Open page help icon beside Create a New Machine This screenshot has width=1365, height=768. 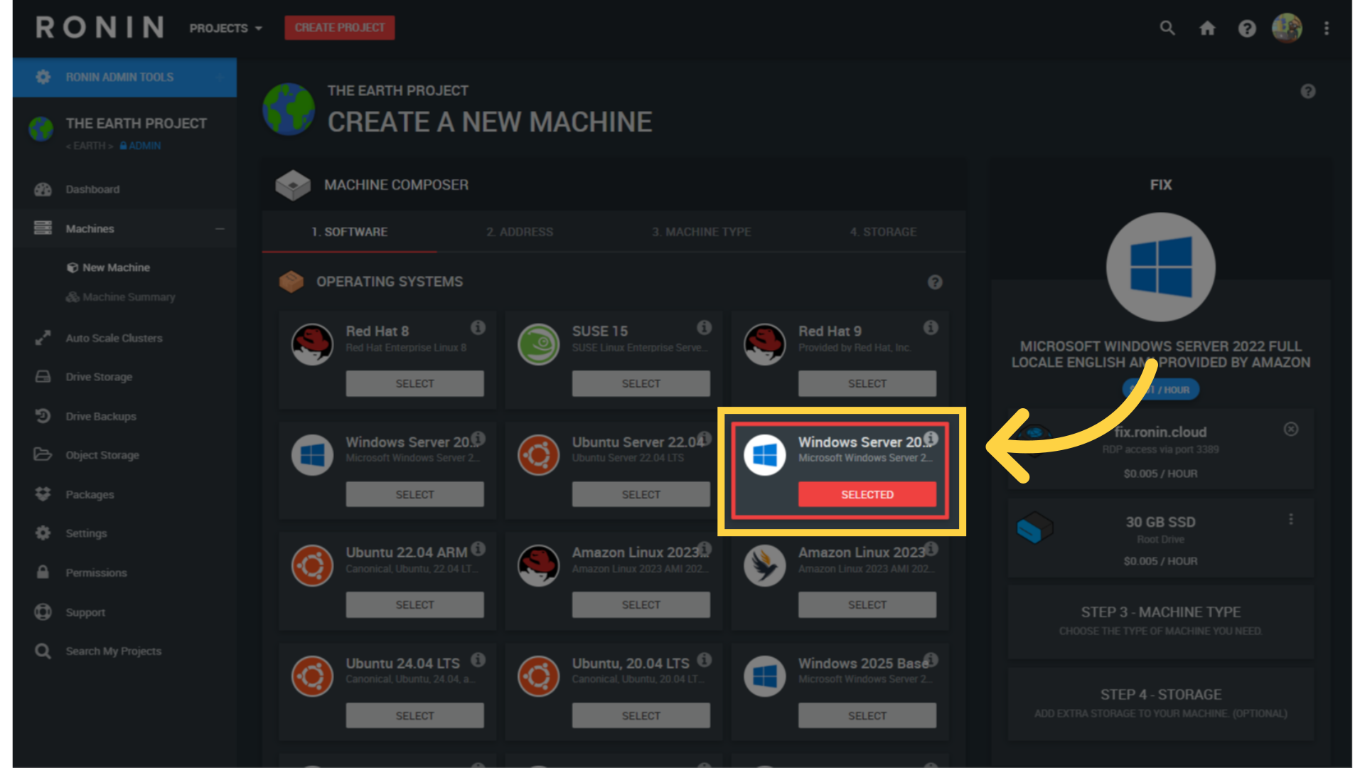[x=1308, y=91]
